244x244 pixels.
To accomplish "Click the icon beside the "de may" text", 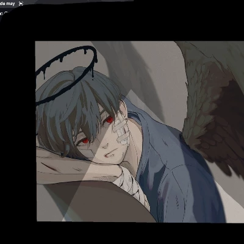I will click(x=21, y=4).
